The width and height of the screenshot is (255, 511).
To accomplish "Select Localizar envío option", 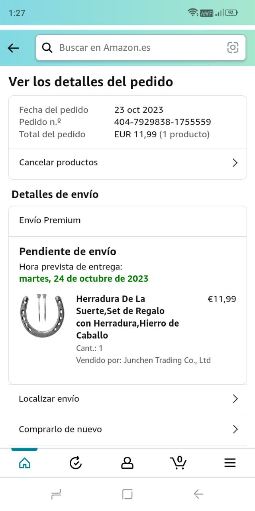I will (x=49, y=399).
